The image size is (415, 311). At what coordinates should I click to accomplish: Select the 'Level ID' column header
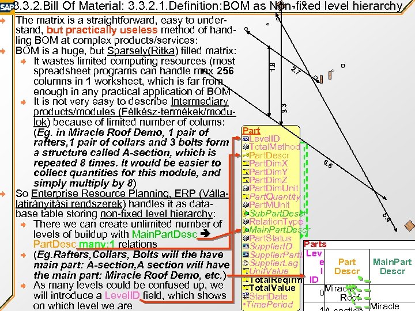click(315, 266)
